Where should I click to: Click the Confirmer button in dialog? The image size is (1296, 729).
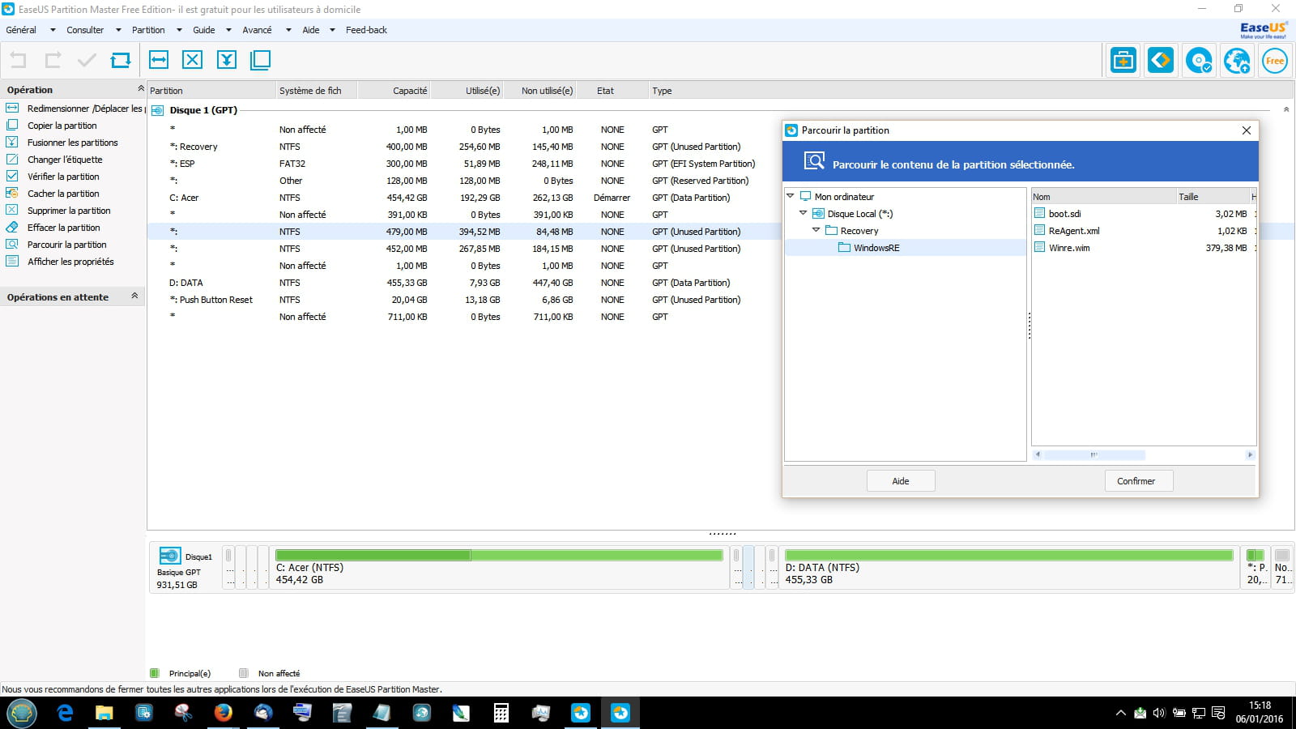[x=1139, y=481]
